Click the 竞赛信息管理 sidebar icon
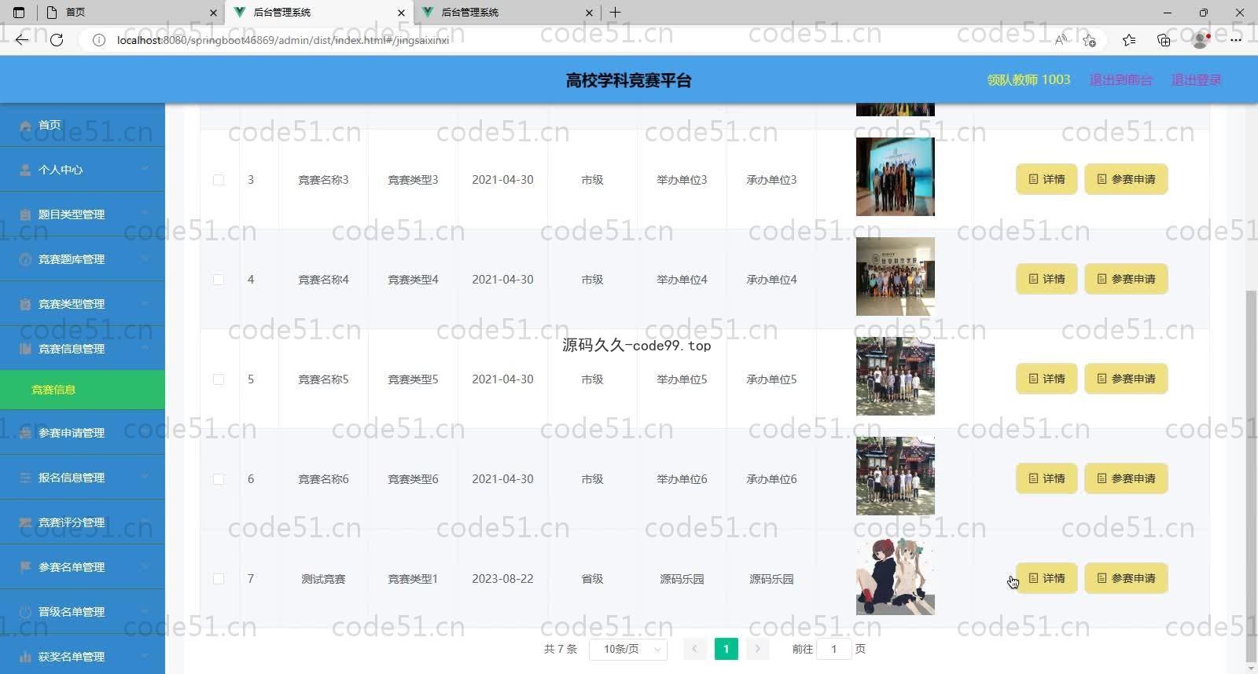Viewport: 1258px width, 674px height. pyautogui.click(x=25, y=349)
